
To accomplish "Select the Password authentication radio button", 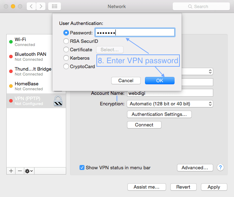I will (x=66, y=33).
